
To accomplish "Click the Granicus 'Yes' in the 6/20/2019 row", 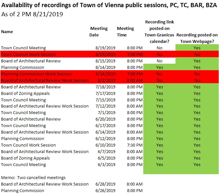I will click(160, 119).
